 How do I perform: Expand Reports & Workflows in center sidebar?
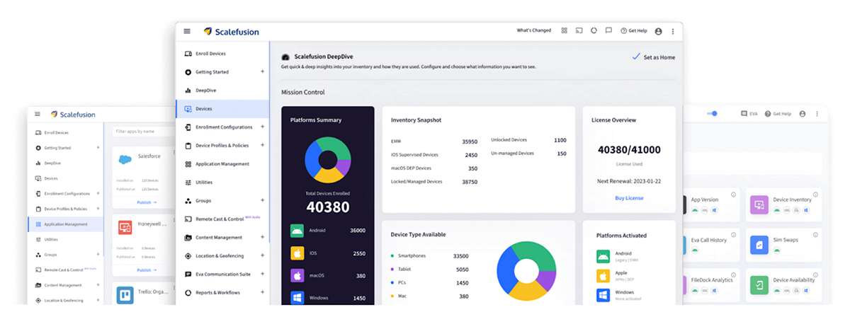click(x=262, y=292)
